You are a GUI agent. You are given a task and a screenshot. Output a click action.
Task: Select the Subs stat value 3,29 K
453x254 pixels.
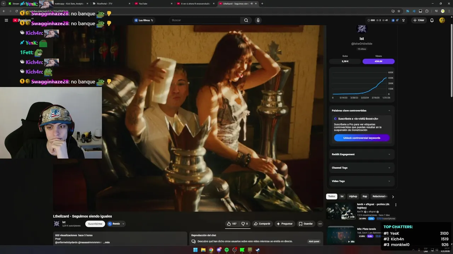coord(345,61)
